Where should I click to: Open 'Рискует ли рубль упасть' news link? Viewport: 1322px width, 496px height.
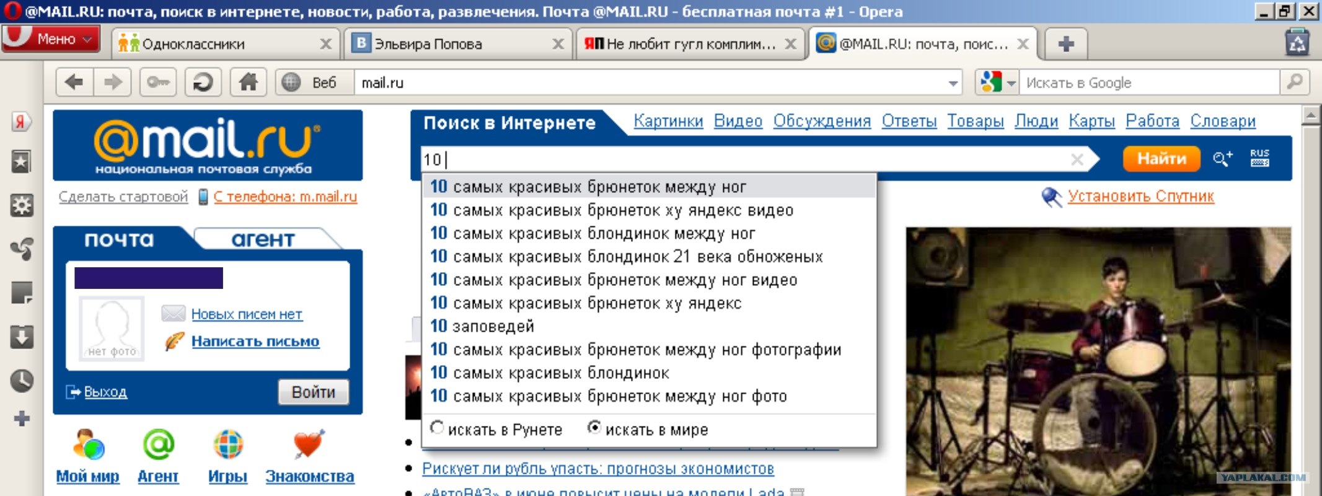click(x=598, y=469)
